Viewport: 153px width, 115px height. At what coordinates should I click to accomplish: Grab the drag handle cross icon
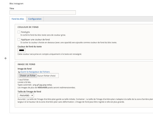click(x=6, y=58)
